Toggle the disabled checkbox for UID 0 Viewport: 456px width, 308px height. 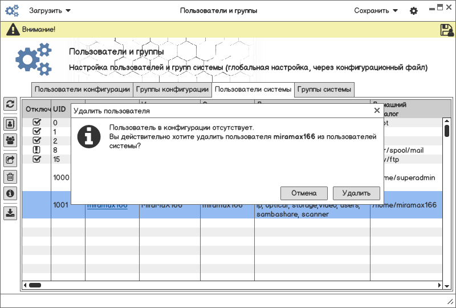[37, 122]
